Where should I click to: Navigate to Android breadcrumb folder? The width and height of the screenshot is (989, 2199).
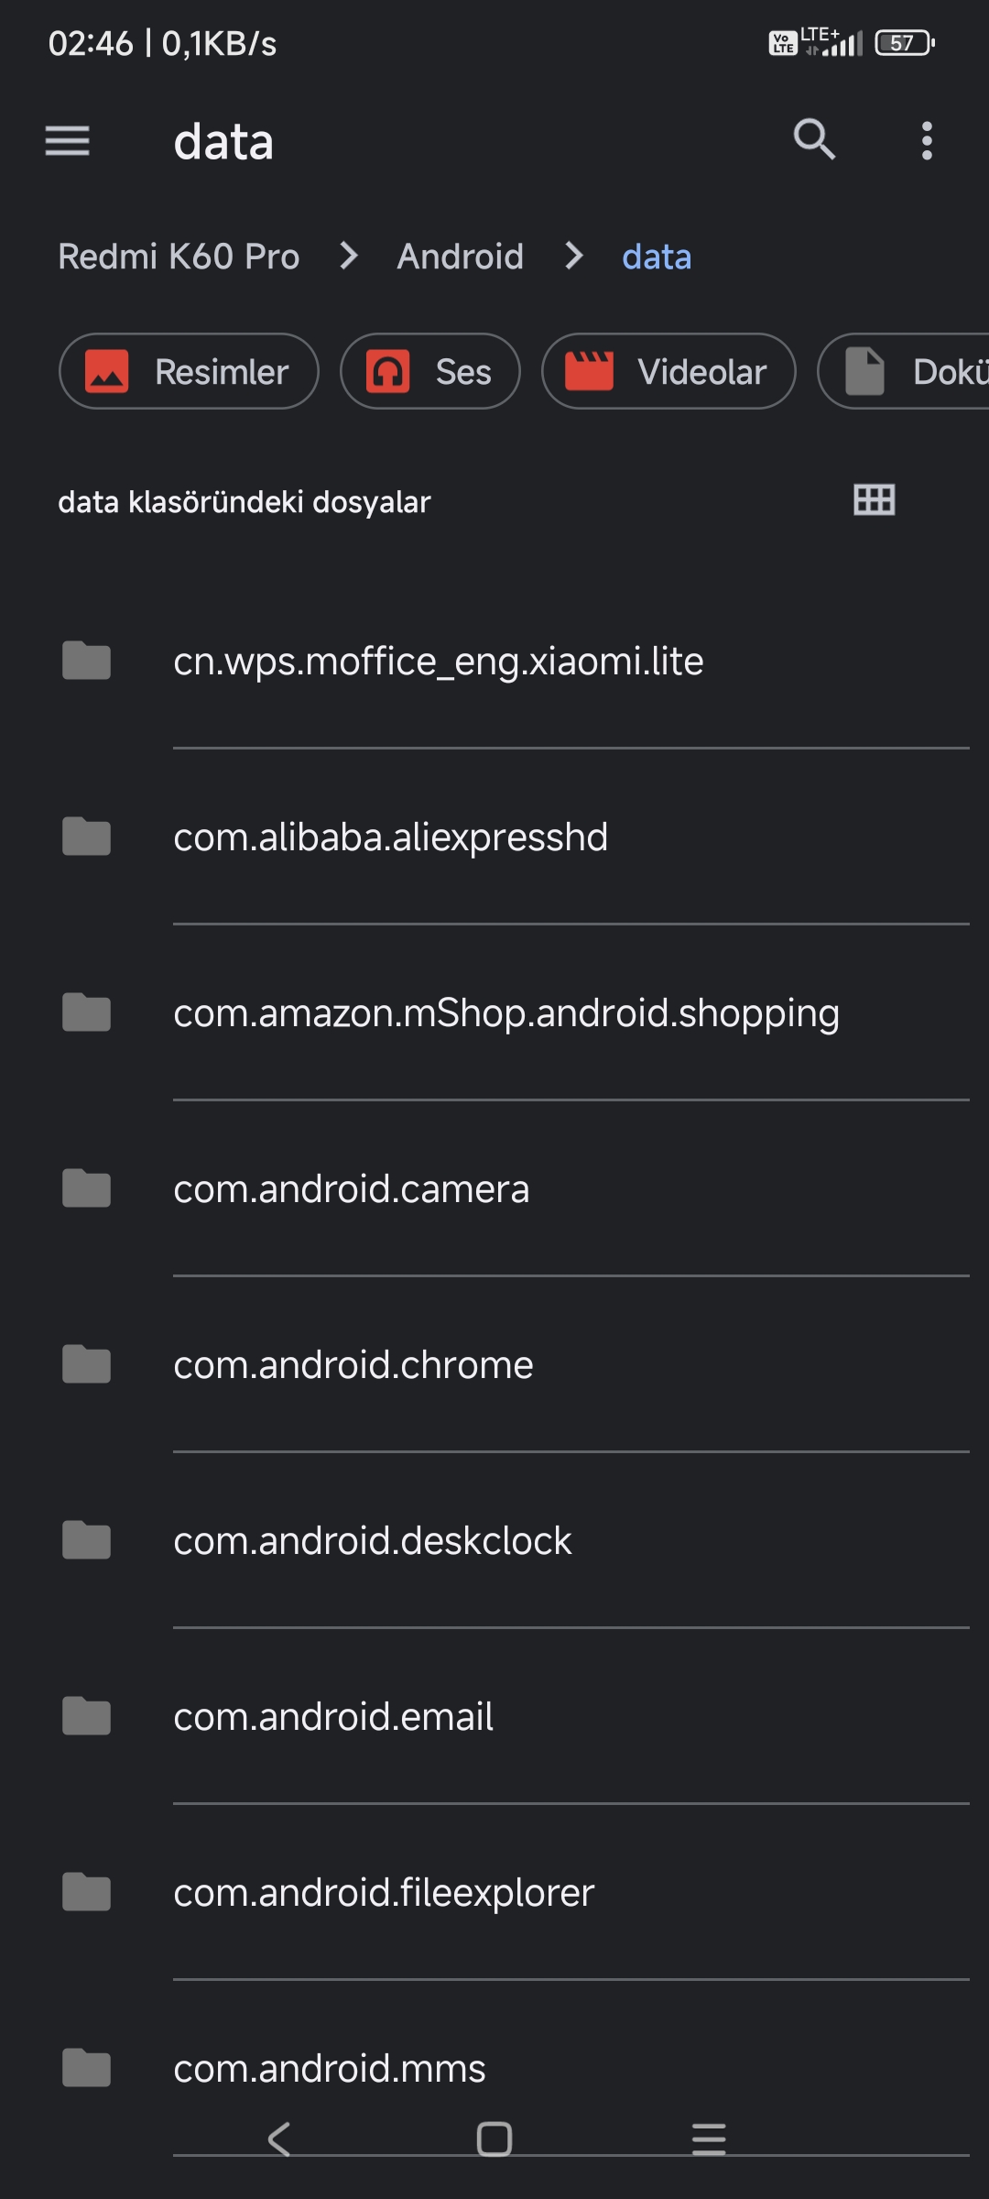(460, 257)
